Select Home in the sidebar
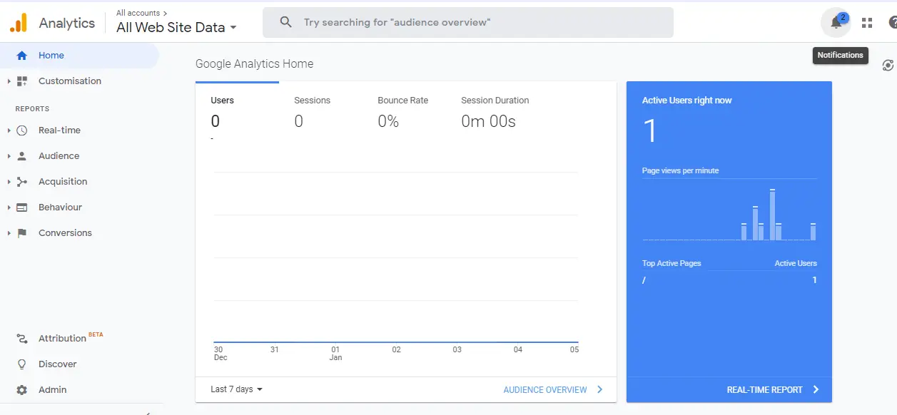The image size is (897, 415). click(x=51, y=56)
